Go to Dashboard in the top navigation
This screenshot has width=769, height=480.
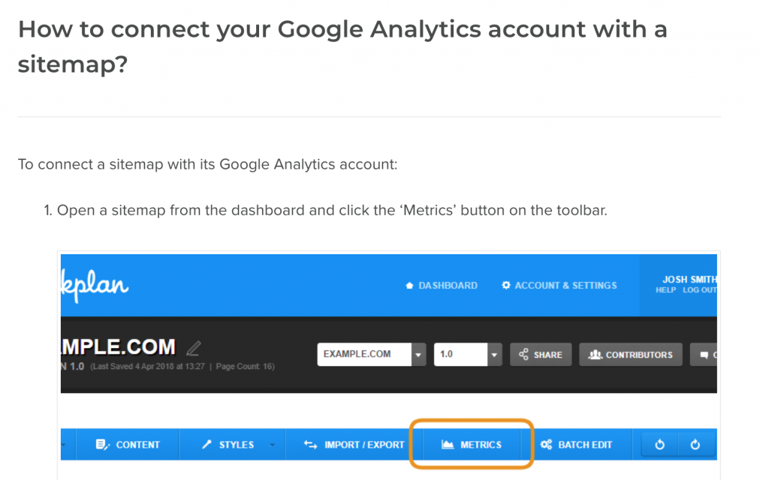coord(448,286)
